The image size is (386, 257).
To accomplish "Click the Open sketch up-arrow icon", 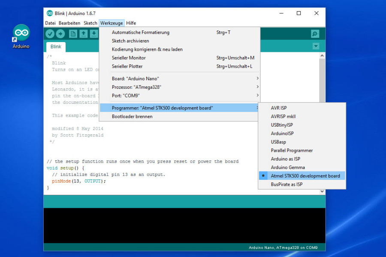I will [84, 34].
